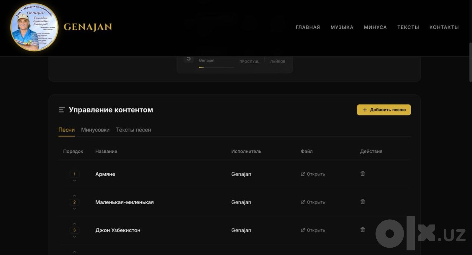Open the Главная navigation item

click(x=308, y=27)
